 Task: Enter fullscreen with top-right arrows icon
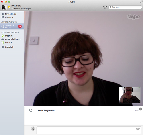pyautogui.click(x=141, y=2)
